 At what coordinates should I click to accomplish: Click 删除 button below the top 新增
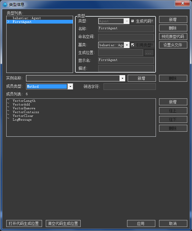[x=173, y=28]
